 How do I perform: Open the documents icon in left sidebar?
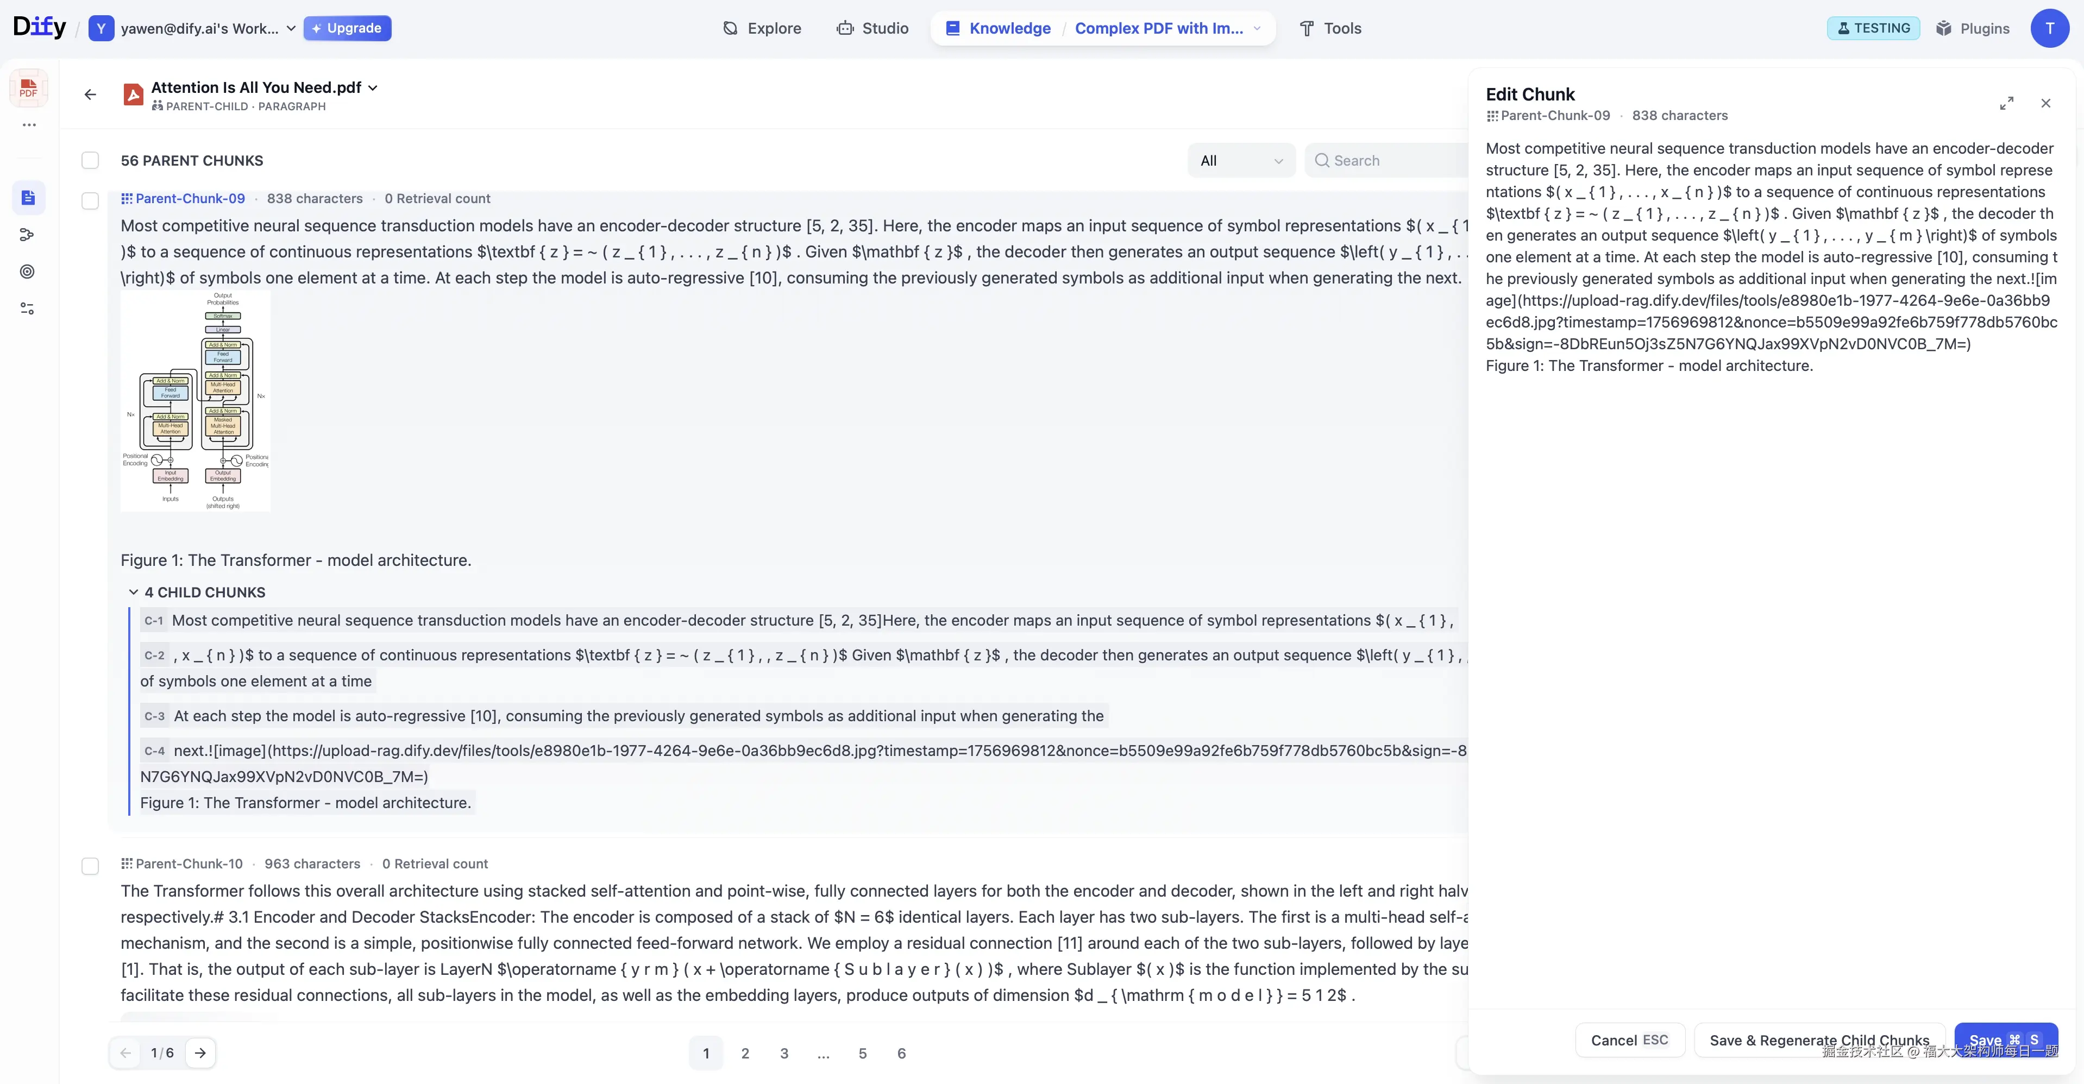coord(28,197)
